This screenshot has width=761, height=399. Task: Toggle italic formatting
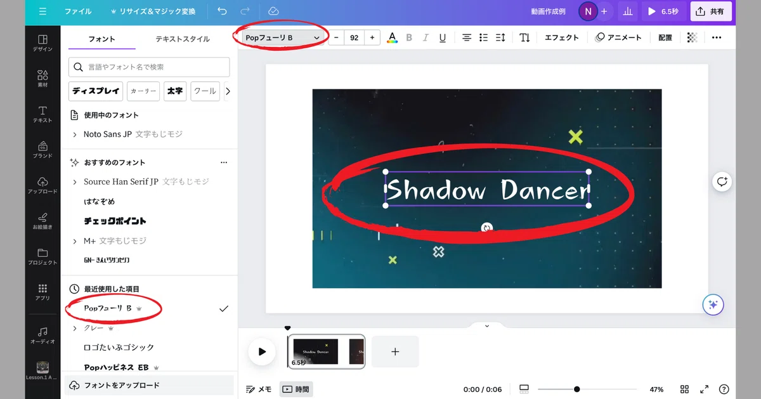point(426,37)
